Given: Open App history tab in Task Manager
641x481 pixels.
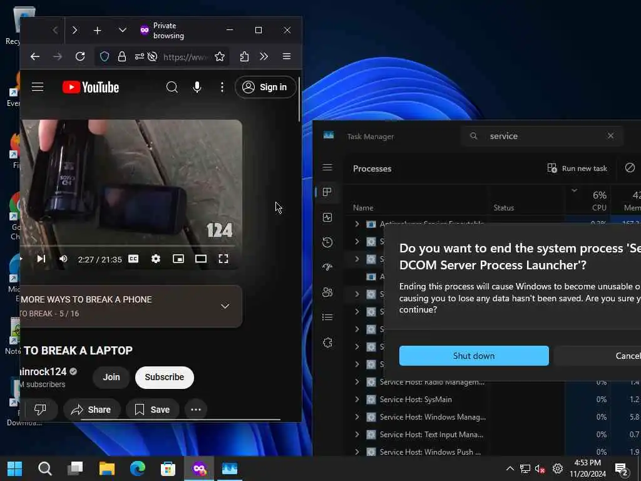Looking at the screenshot, I should pos(327,242).
